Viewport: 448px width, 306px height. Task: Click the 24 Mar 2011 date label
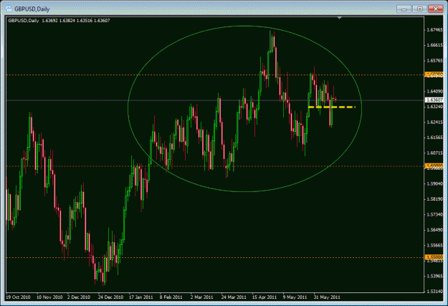pyautogui.click(x=234, y=297)
